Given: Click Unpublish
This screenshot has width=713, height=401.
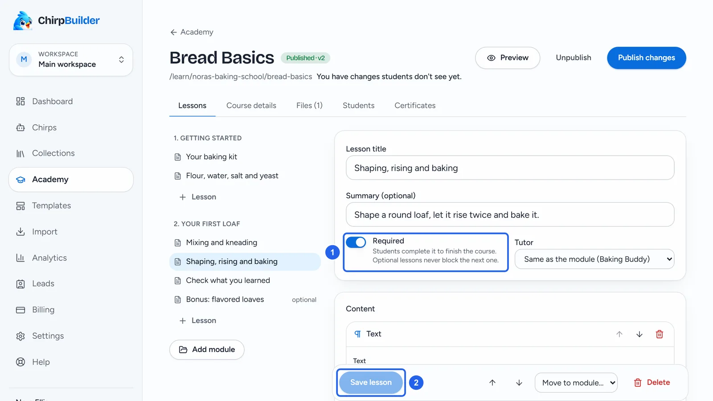Looking at the screenshot, I should [574, 58].
